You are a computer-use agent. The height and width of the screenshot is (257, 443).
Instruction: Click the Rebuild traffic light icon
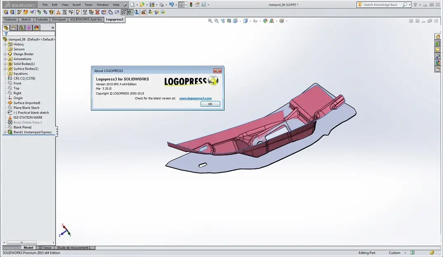tap(191, 5)
